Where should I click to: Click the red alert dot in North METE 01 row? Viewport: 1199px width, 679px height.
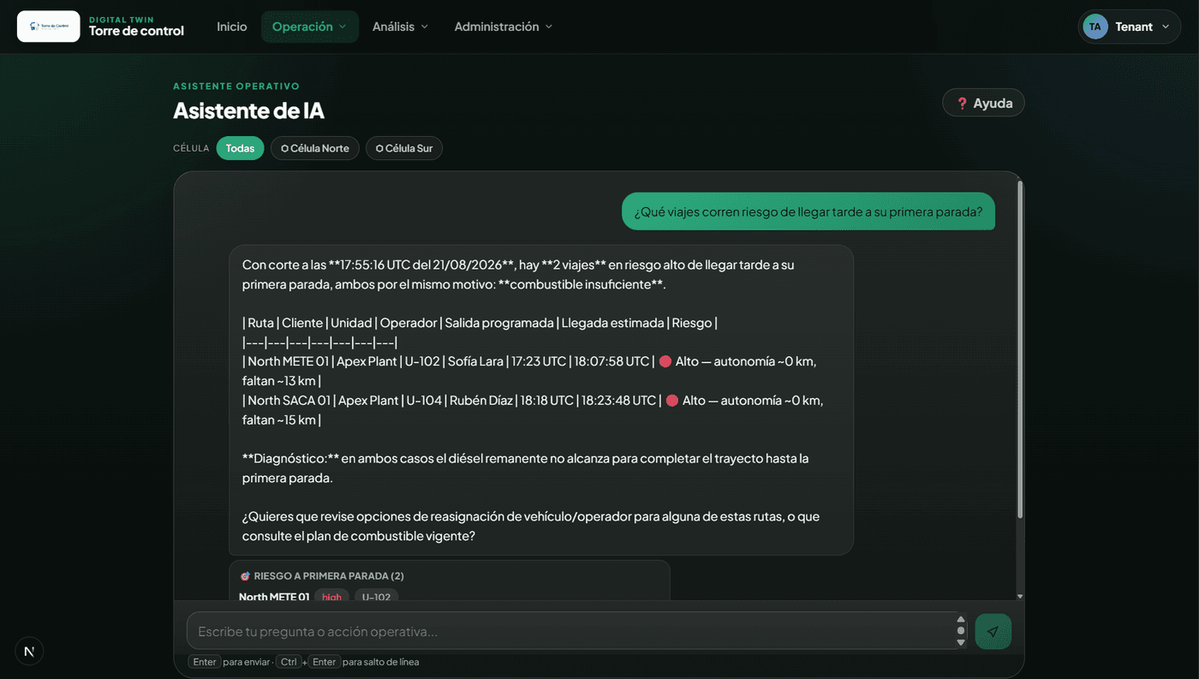click(x=665, y=361)
